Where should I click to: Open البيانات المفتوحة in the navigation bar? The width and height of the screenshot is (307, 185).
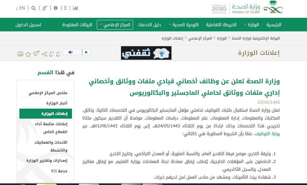[77, 25]
